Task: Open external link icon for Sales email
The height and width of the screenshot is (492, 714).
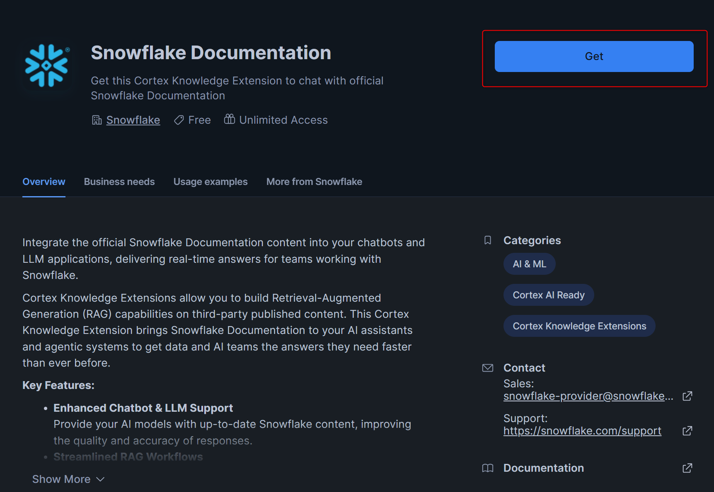Action: coord(687,396)
